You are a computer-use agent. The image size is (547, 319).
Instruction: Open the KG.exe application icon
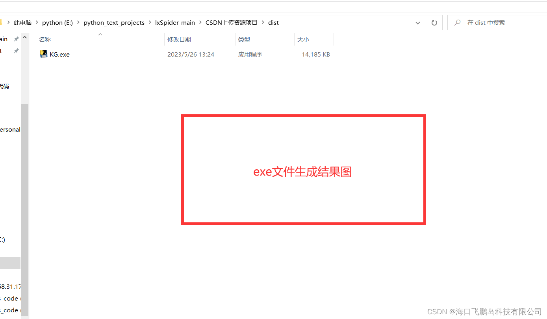point(44,54)
